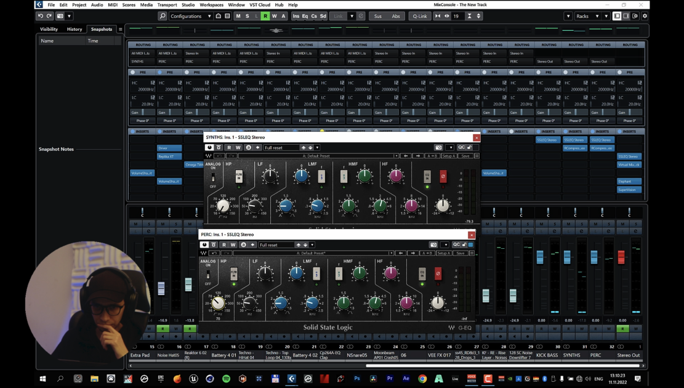Image resolution: width=684 pixels, height=388 pixels.
Task: Click the right zone layout icon in toolbar
Action: [626, 16]
